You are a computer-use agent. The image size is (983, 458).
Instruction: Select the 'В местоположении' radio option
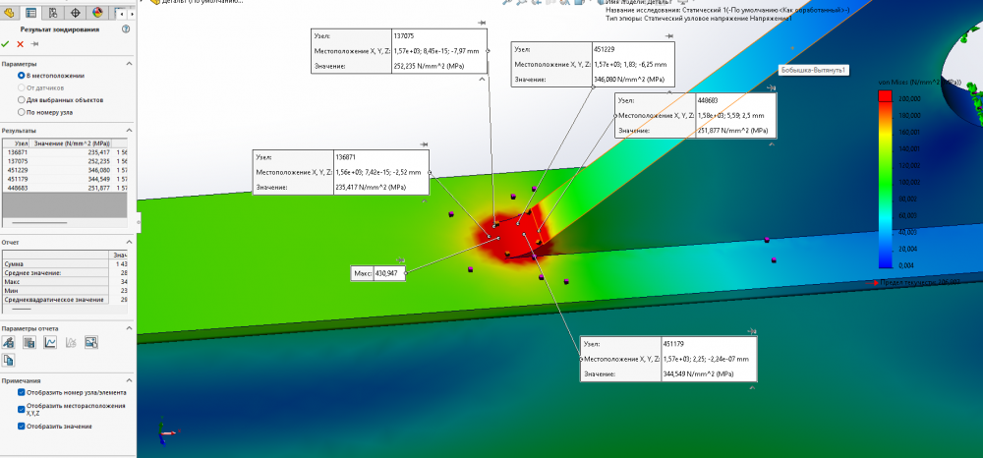(x=22, y=76)
